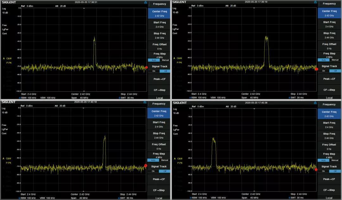Click the network status icon in the 17:39:19 capture

tap(315, 2)
